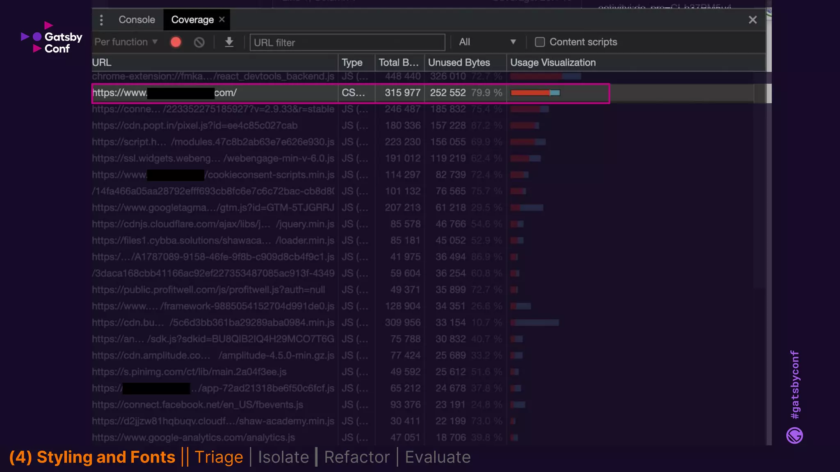The height and width of the screenshot is (472, 840).
Task: Switch to the Console tab
Action: point(137,20)
